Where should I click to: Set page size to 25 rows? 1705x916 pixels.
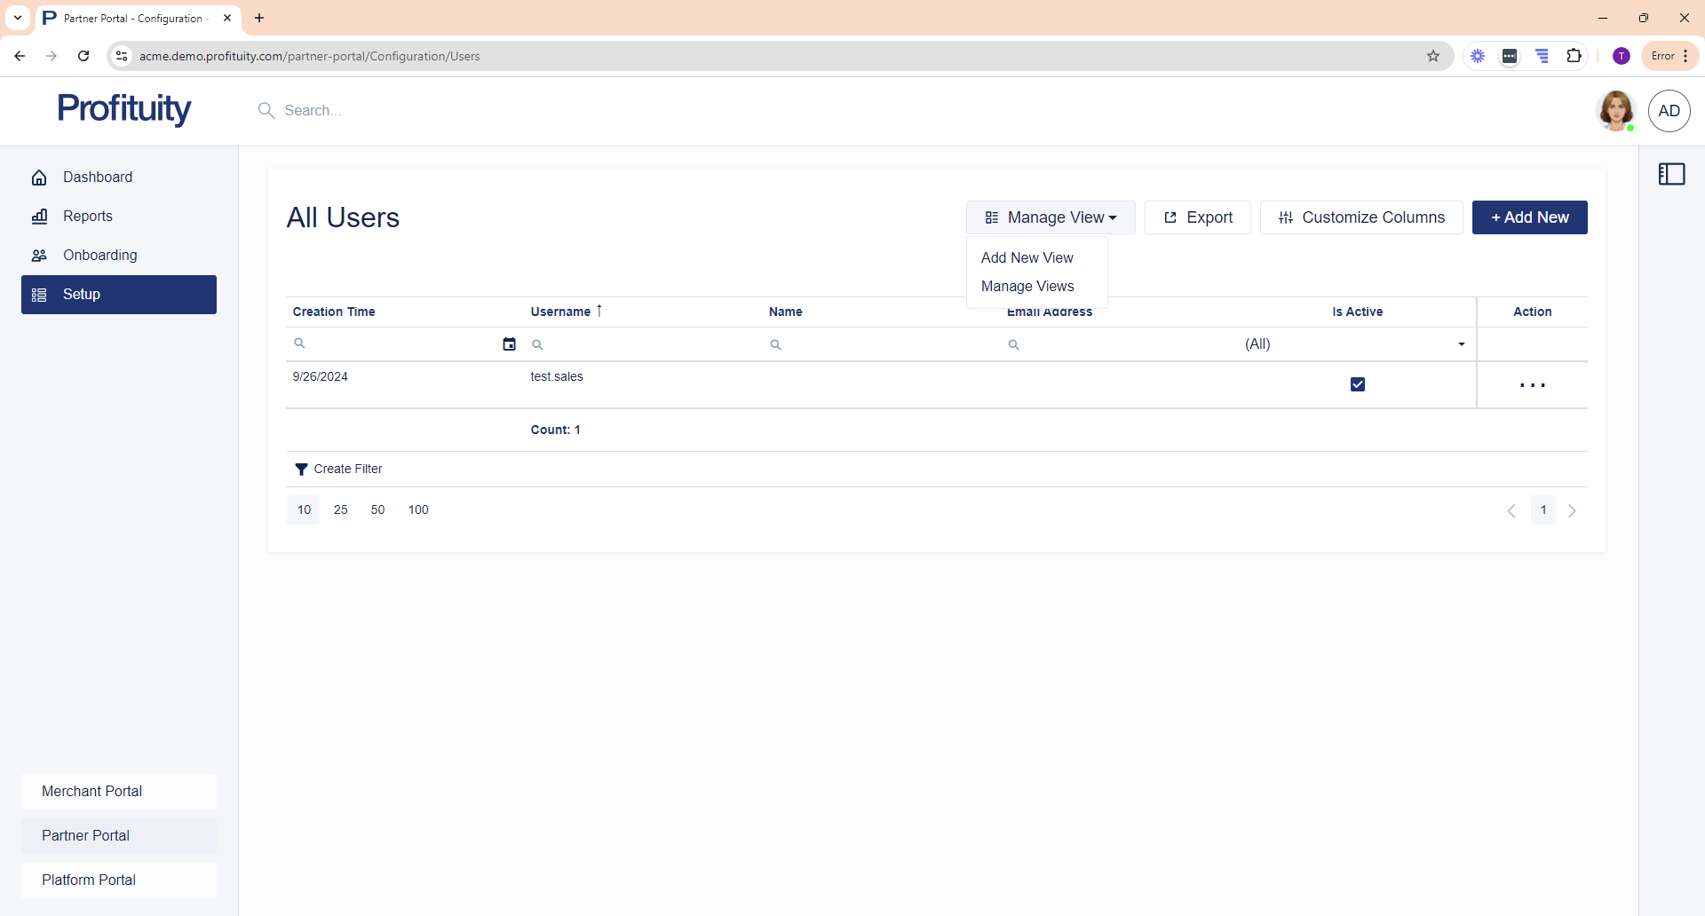pyautogui.click(x=340, y=510)
